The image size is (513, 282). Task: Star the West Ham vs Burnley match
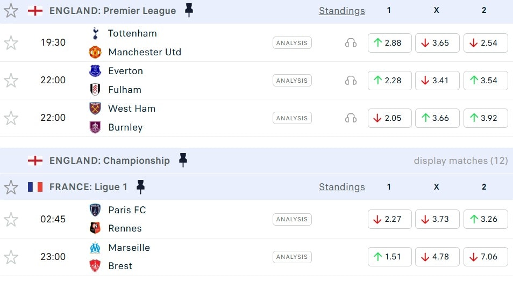11,118
